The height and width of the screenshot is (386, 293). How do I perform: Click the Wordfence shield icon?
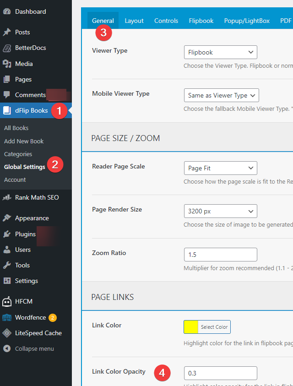click(x=7, y=317)
